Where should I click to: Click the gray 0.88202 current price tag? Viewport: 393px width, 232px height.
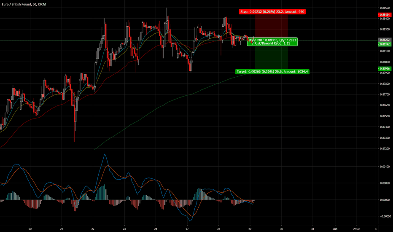tap(385, 40)
